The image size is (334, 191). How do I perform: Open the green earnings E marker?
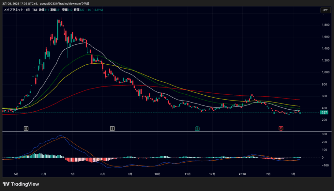[197, 129]
